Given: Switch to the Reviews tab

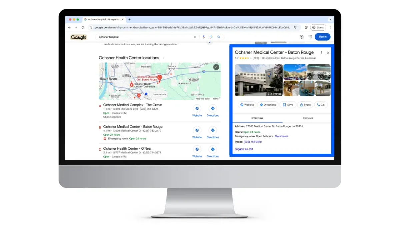Looking at the screenshot, I should (x=308, y=118).
